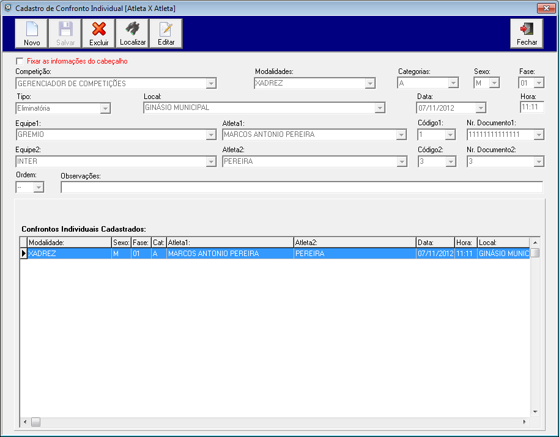Click the grid's vertical scrollbar up arrow
The image size is (559, 437).
coord(535,243)
